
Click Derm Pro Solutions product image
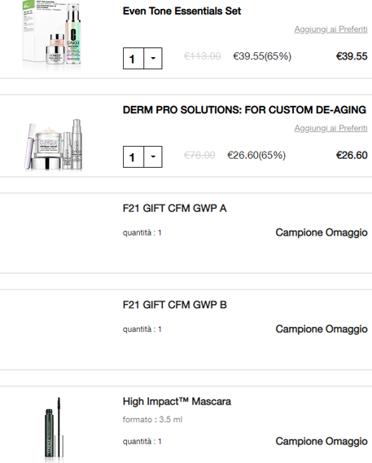point(54,144)
